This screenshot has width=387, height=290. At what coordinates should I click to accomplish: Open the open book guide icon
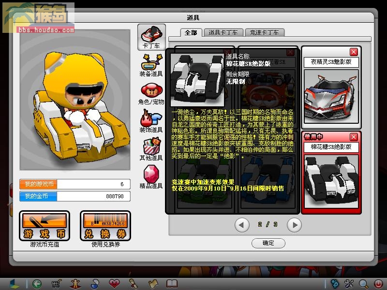coord(172,284)
